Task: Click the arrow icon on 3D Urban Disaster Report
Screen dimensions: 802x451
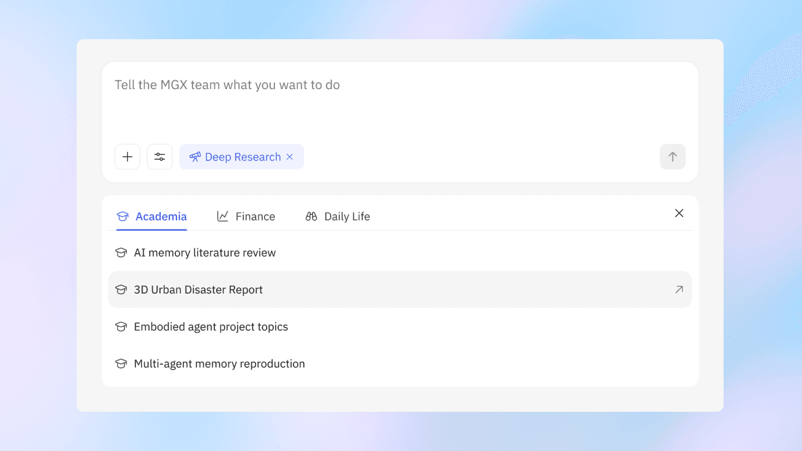Action: point(679,289)
